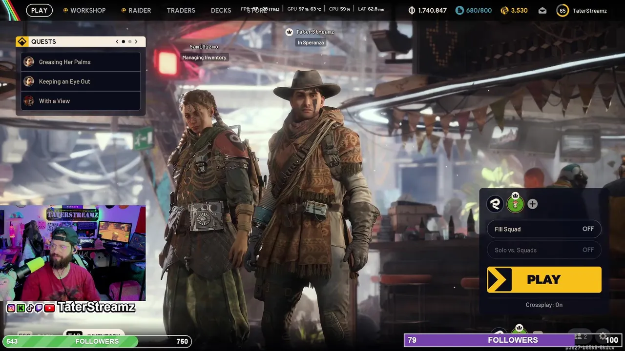The height and width of the screenshot is (351, 625).
Task: Click the Twitch icon in overlay
Action: click(39, 308)
